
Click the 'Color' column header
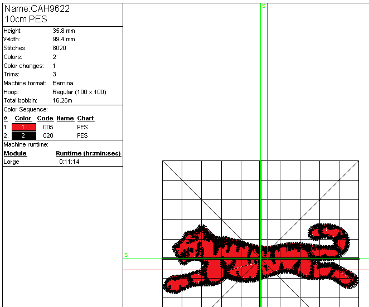tap(23, 118)
